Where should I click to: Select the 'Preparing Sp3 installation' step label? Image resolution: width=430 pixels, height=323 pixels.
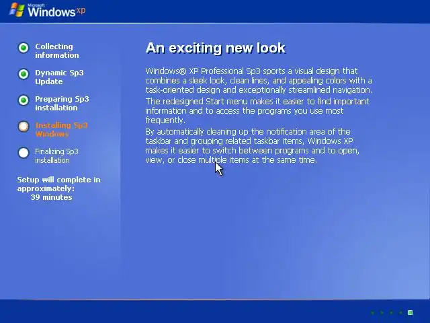click(x=62, y=103)
